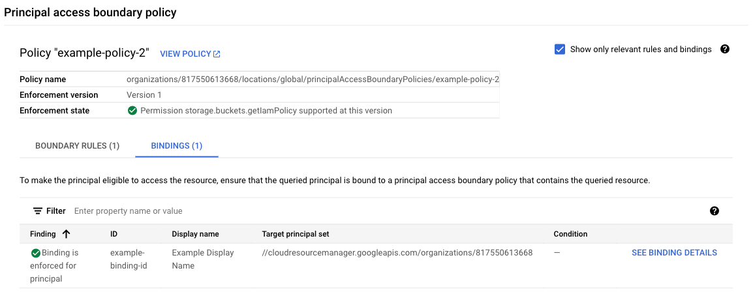Click the Filter list icon
This screenshot has height=292, width=753.
point(38,211)
